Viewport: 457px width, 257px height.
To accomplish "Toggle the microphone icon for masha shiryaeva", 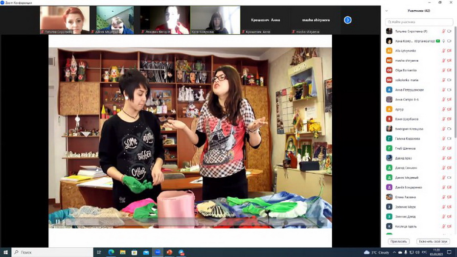I will coord(444,60).
